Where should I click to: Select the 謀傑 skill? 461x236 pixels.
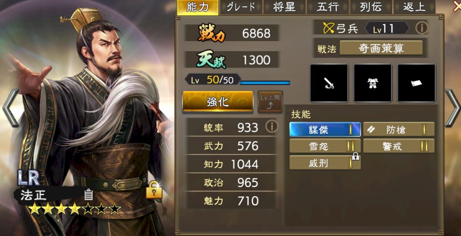325,130
